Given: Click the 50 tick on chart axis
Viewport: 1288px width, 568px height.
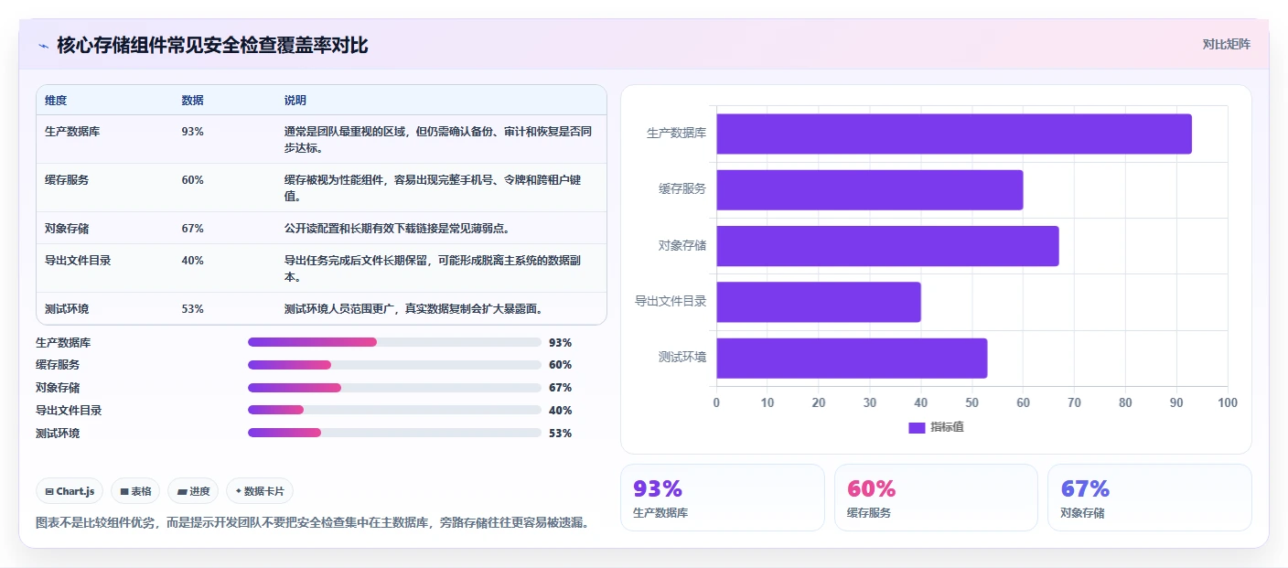Looking at the screenshot, I should click(971, 402).
